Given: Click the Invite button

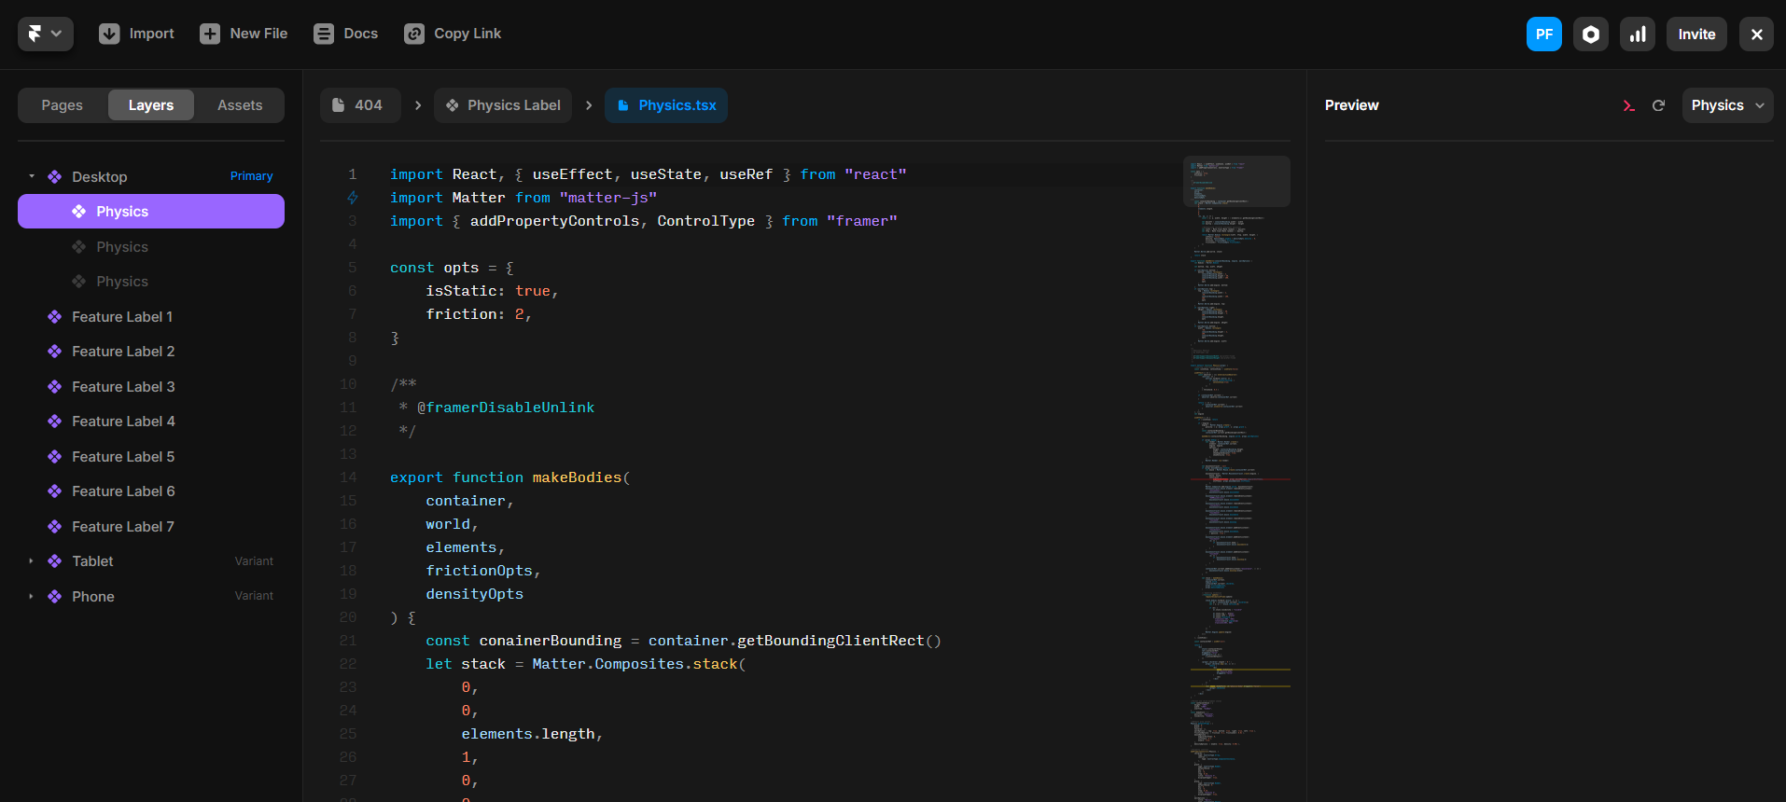Looking at the screenshot, I should pos(1695,35).
